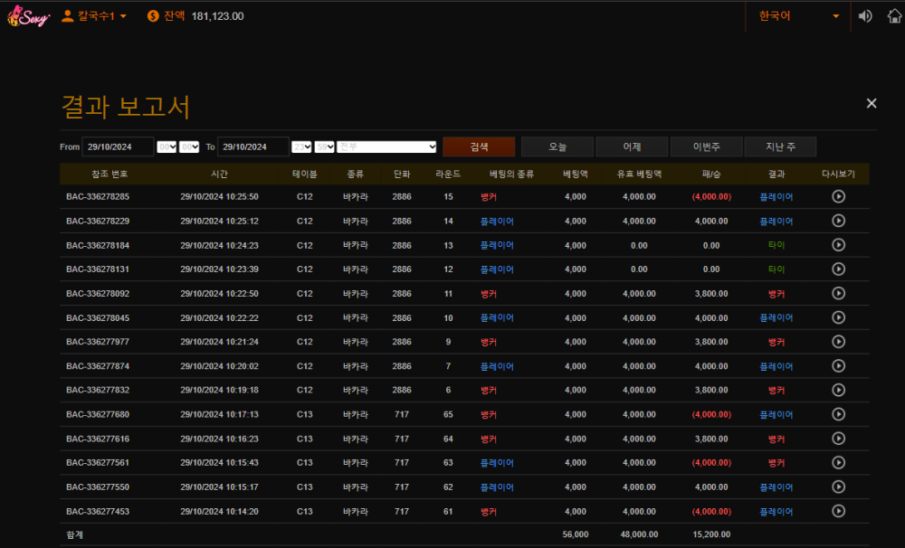Open the From hour dropdown
The image size is (905, 548).
point(167,146)
